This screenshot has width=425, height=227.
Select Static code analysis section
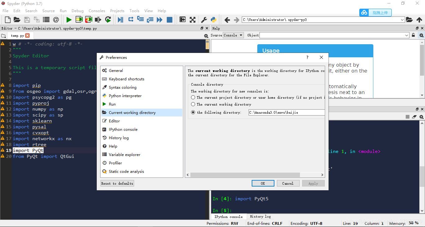coord(142,172)
